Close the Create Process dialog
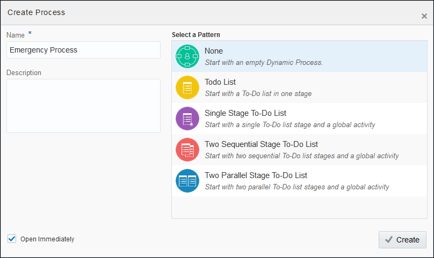This screenshot has height=258, width=434. [x=424, y=16]
